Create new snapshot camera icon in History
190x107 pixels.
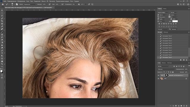coord(184,60)
